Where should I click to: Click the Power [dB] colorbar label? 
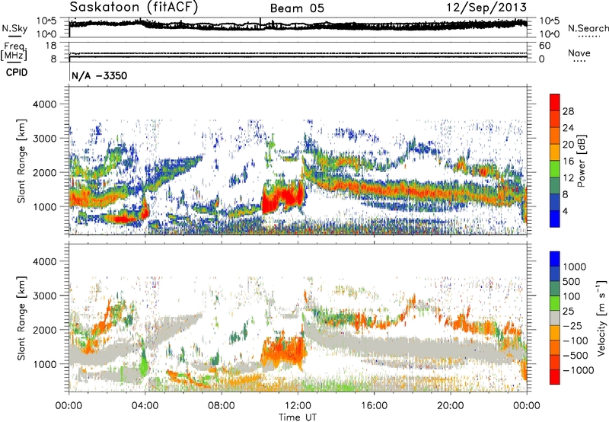[581, 161]
